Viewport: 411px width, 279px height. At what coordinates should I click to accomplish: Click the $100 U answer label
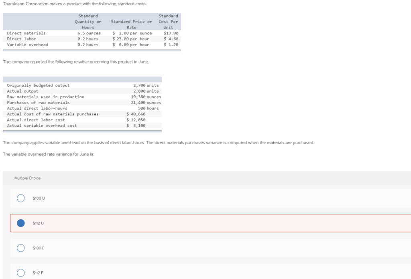(39, 198)
